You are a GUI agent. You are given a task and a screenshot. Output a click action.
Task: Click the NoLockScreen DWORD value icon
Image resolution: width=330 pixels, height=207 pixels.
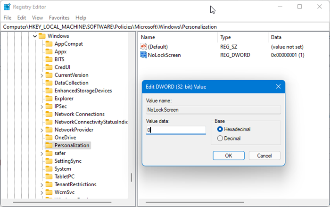143,55
